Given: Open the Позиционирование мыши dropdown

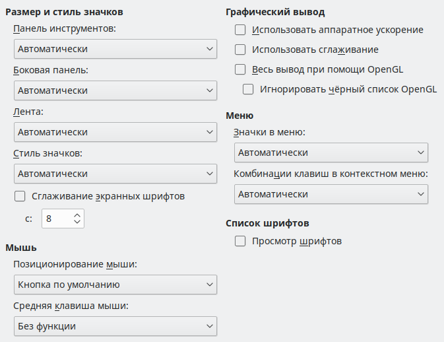Looking at the screenshot, I should tap(115, 285).
